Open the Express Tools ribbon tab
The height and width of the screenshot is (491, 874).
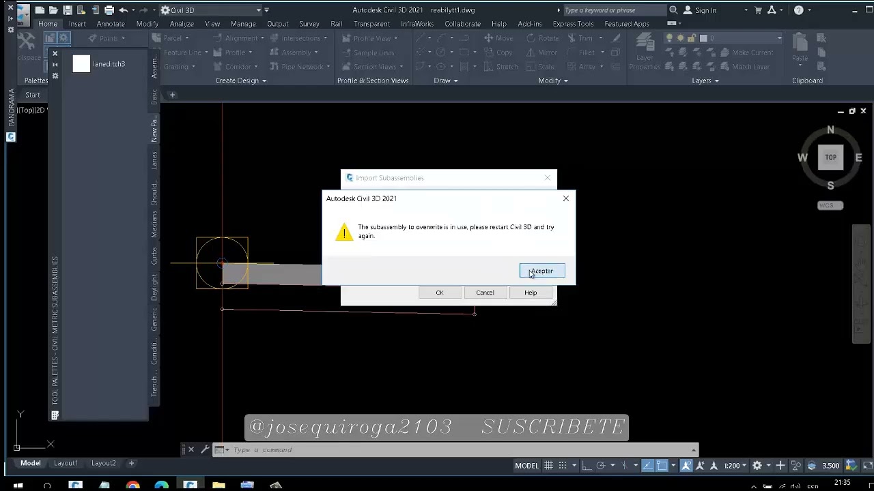point(573,24)
